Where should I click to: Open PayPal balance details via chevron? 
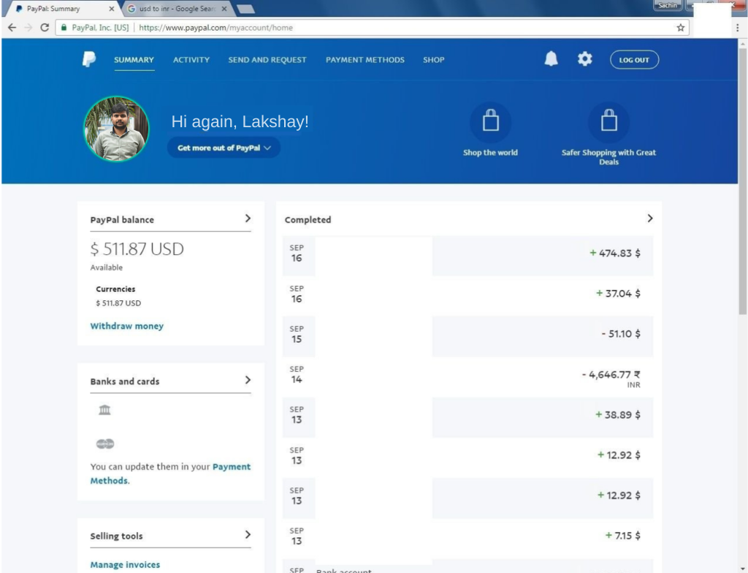pos(248,218)
